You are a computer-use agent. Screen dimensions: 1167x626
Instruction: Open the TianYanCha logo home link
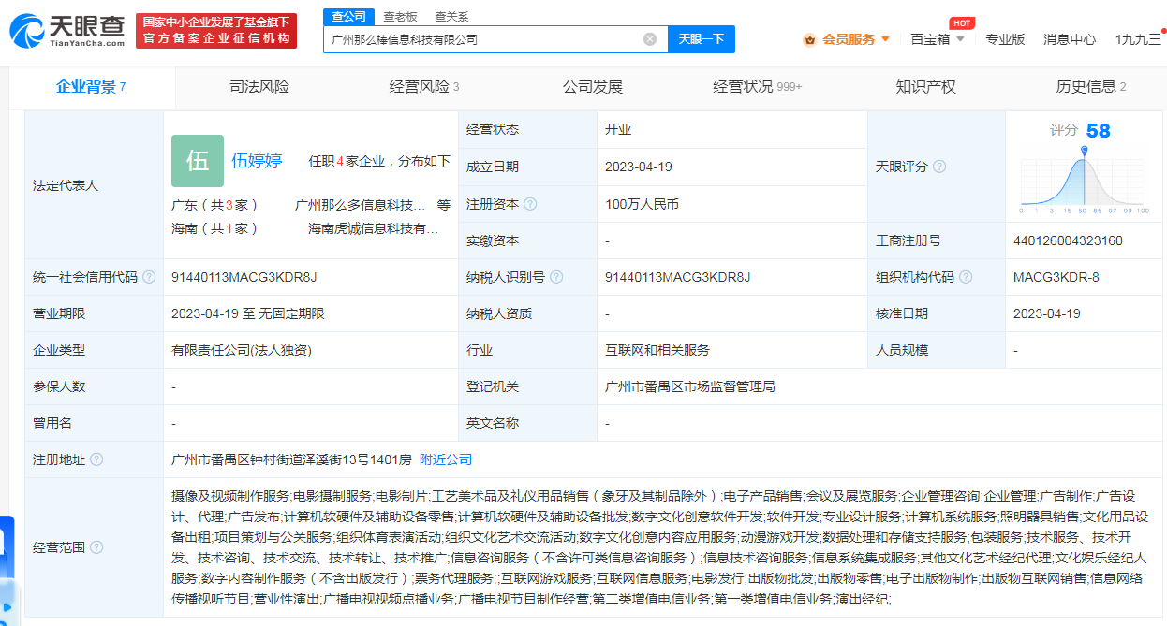(66, 31)
